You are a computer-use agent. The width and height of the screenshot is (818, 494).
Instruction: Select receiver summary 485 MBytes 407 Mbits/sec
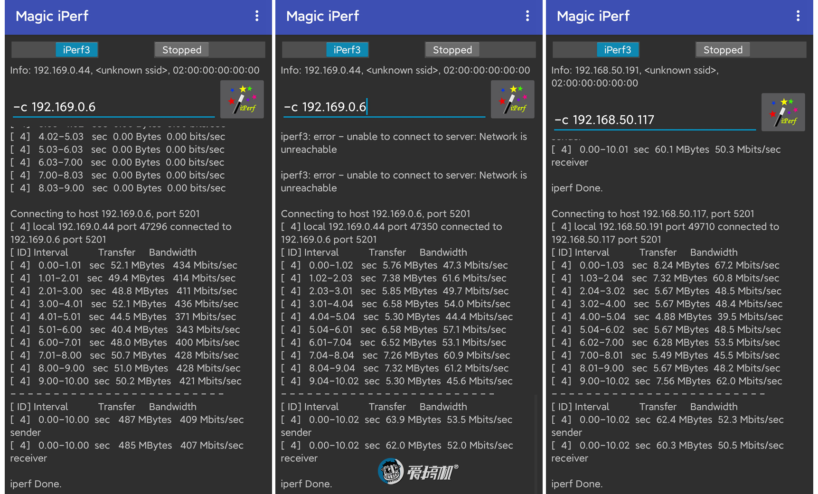click(x=127, y=452)
